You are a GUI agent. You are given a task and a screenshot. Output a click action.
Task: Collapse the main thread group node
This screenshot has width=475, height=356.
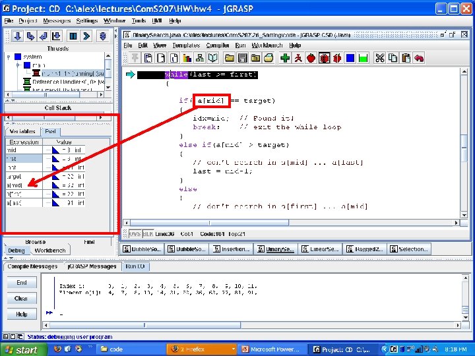pyautogui.click(x=18, y=65)
